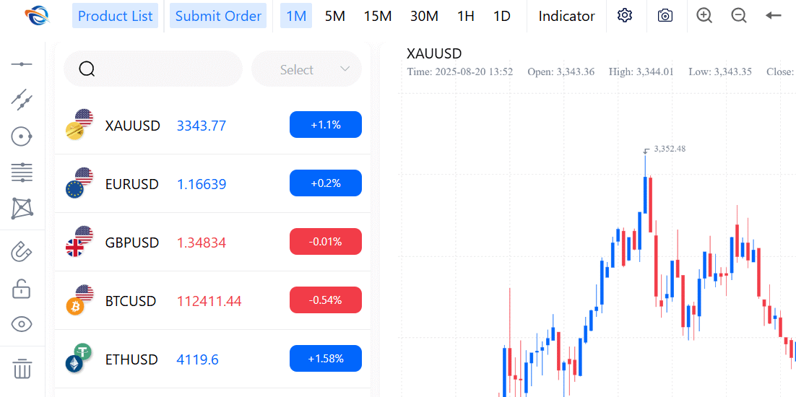Select the Fibonacci retracement lines tool
This screenshot has height=397, width=796.
pyautogui.click(x=22, y=173)
